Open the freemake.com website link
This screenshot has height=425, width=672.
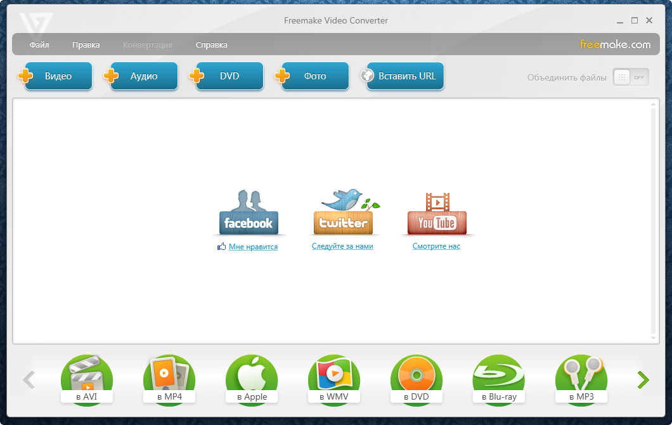pos(615,44)
